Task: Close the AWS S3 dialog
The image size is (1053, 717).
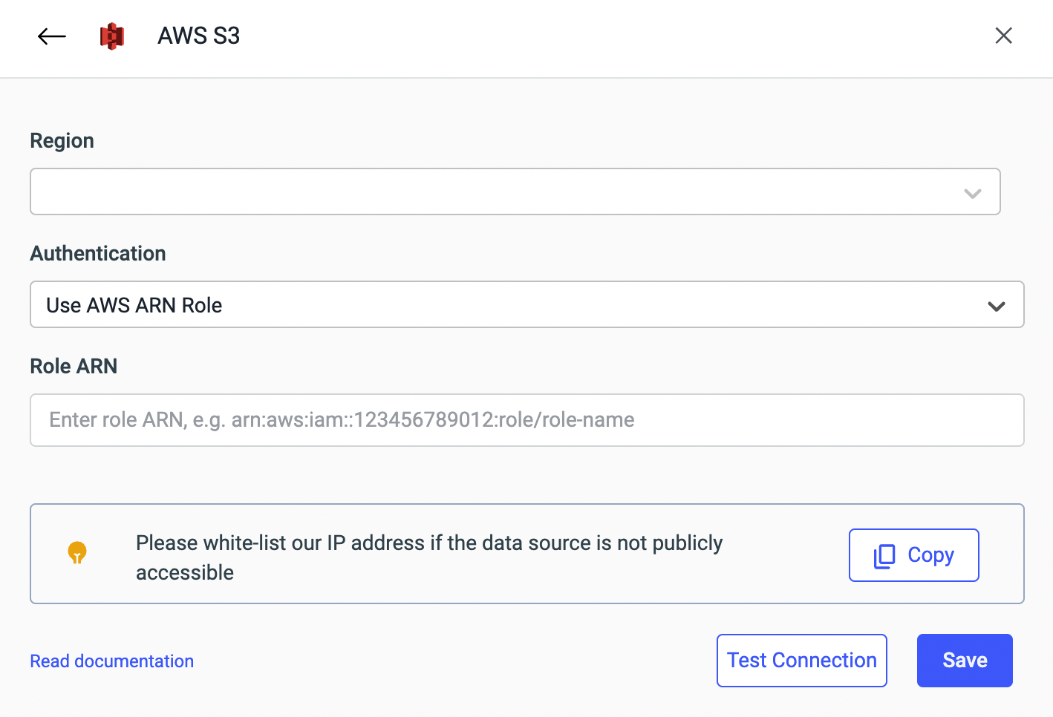Action: pos(1003,36)
